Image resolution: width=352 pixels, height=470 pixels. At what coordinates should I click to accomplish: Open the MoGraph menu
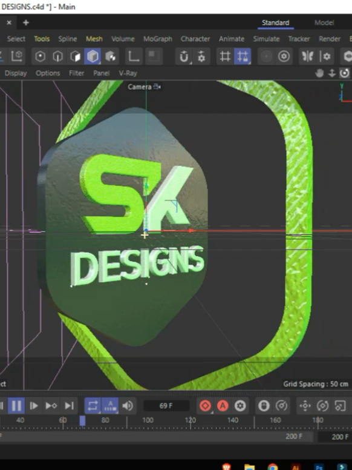click(158, 39)
